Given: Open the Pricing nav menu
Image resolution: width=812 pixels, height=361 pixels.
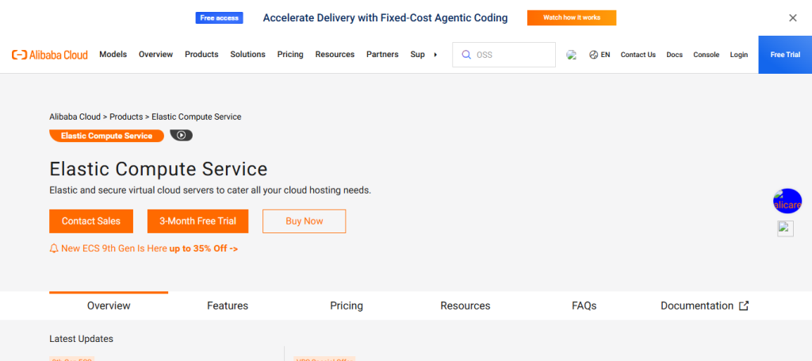Looking at the screenshot, I should coord(290,55).
